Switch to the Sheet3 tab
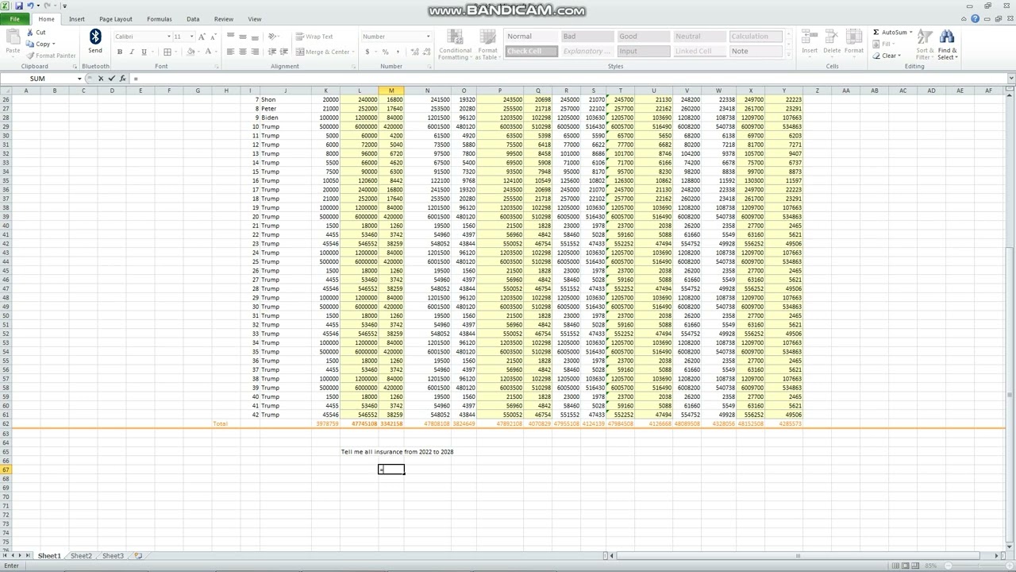The width and height of the screenshot is (1016, 572). pos(113,556)
